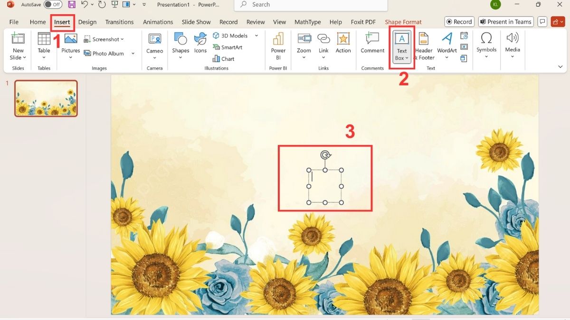Open the File menu

click(x=14, y=22)
